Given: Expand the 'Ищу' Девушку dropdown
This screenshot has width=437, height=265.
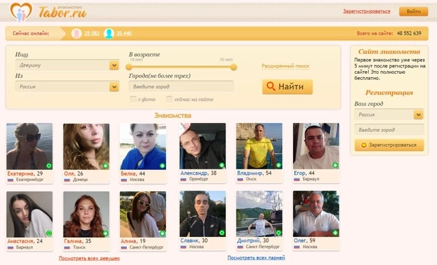Looking at the screenshot, I should 67,65.
